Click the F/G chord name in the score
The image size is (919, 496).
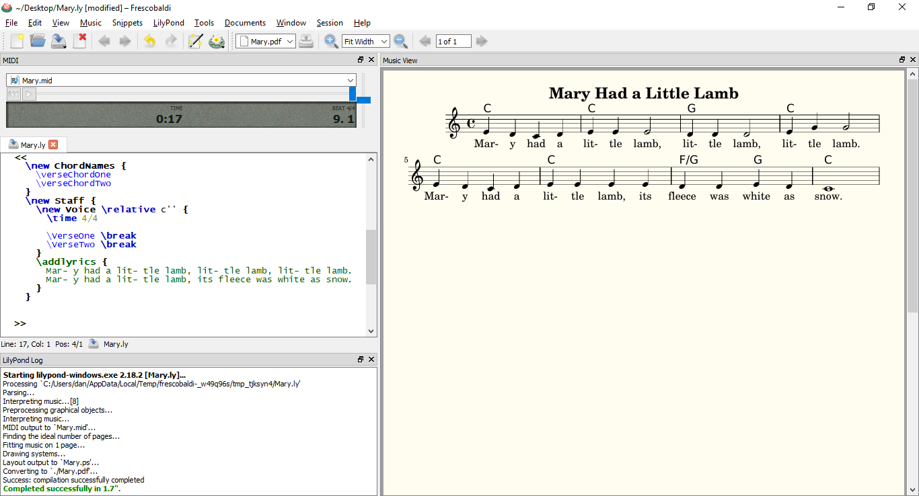point(689,160)
